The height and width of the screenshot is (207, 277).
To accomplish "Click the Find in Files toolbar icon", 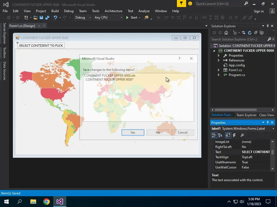I will pos(146,18).
